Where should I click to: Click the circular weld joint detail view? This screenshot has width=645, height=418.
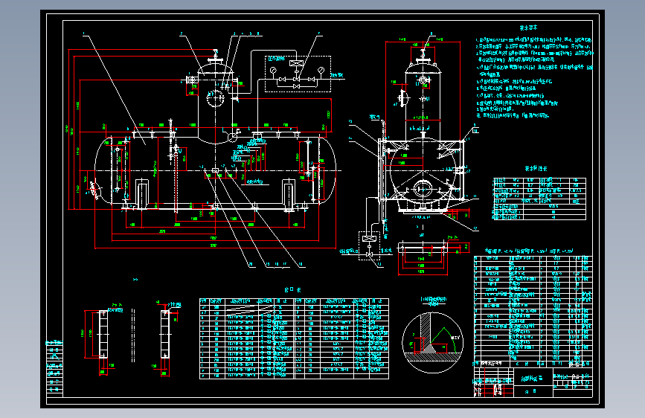pyautogui.click(x=432, y=342)
